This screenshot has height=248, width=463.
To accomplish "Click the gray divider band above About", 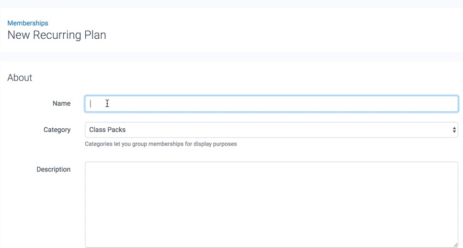I will coord(231,56).
